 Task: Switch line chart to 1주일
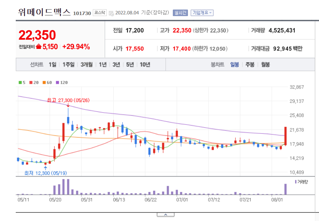click(x=68, y=65)
